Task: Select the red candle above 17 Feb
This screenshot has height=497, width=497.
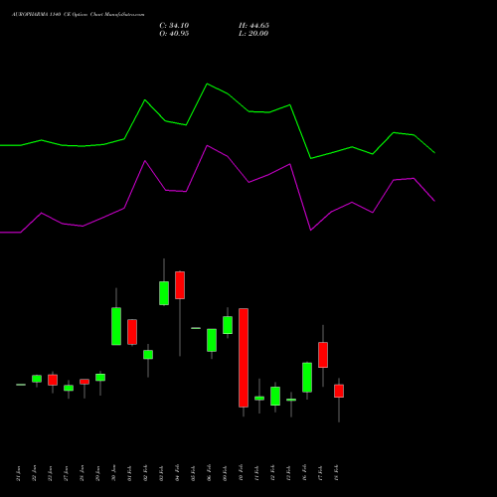Action: [323, 355]
